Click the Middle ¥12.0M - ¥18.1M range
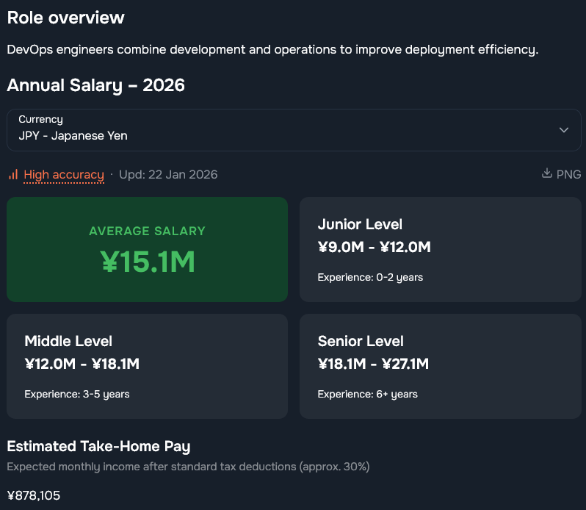 [x=82, y=364]
